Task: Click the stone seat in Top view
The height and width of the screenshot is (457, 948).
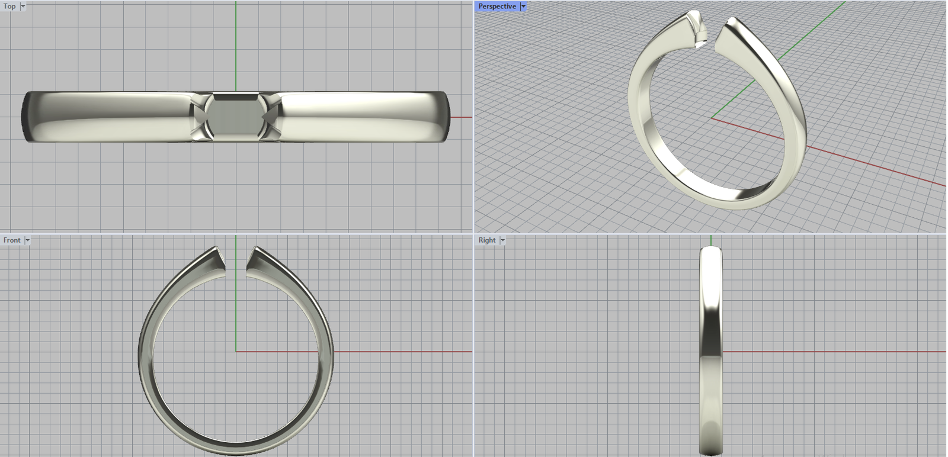Action: coord(235,117)
